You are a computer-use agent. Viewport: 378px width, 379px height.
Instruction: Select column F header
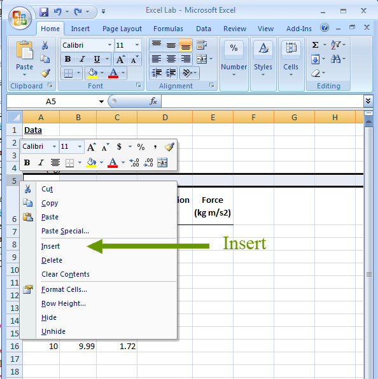[x=253, y=117]
